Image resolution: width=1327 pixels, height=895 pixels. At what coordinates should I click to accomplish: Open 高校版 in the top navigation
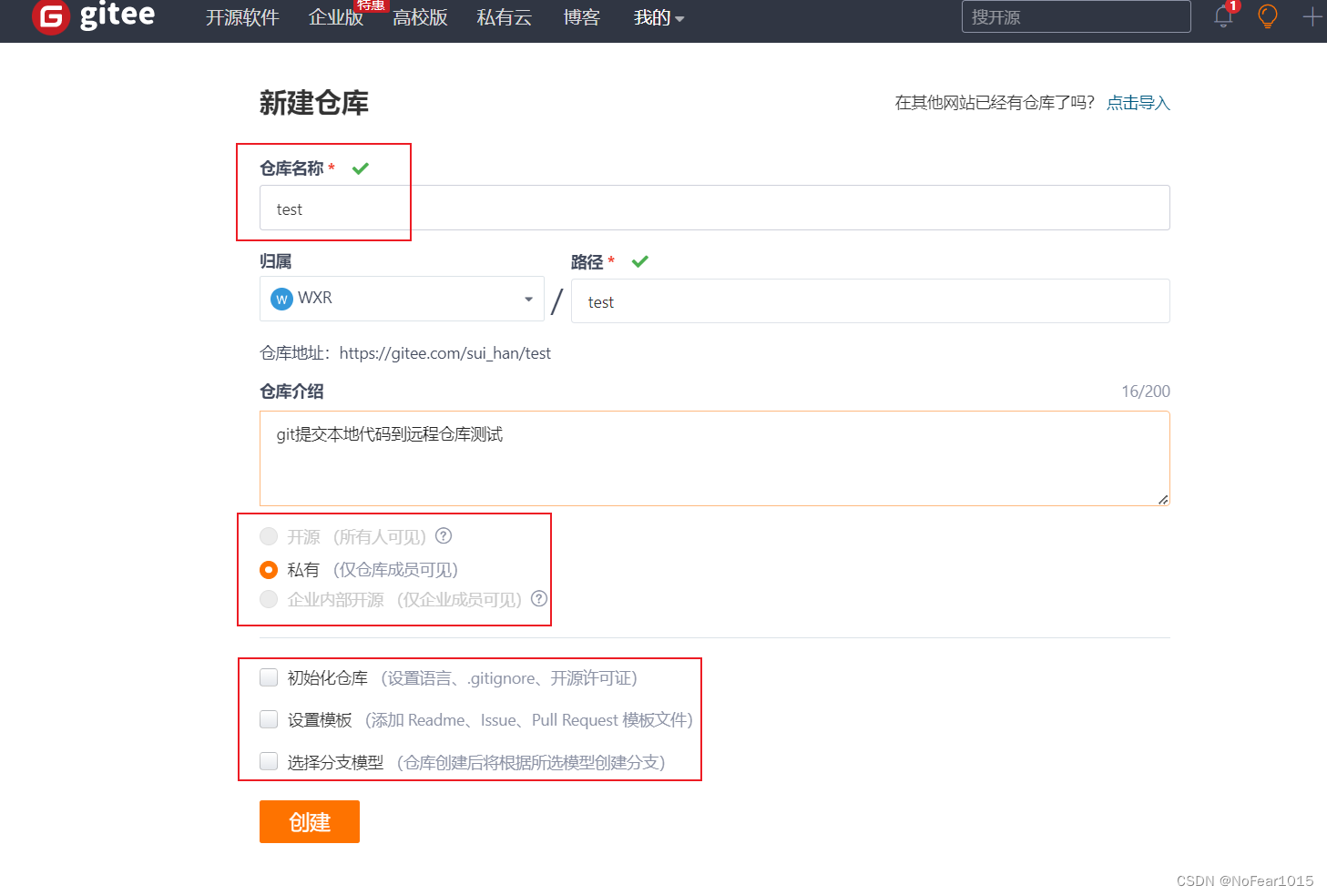point(420,17)
